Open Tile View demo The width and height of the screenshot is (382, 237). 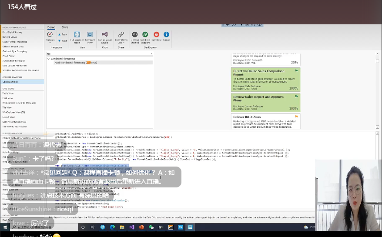click(7, 107)
